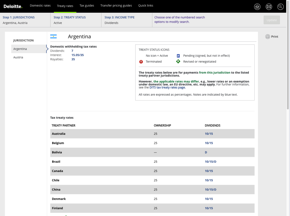
Task: Open the DITS tax treaty rates page link
Action: coord(168,88)
